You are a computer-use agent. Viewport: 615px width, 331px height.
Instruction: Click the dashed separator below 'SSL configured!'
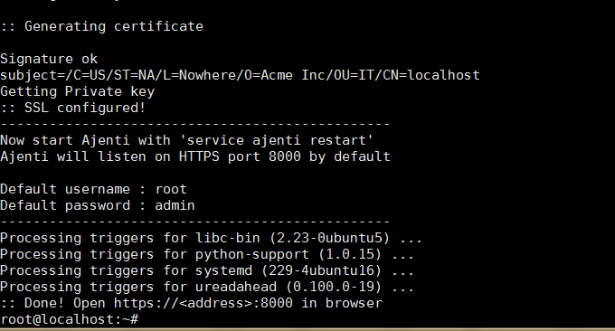click(195, 124)
